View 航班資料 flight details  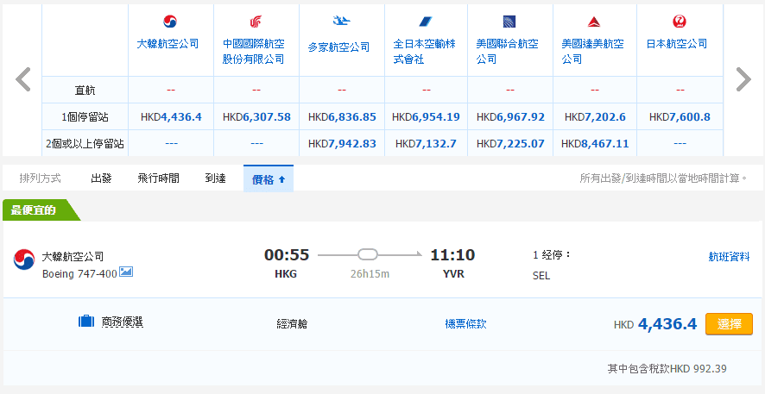(x=729, y=256)
